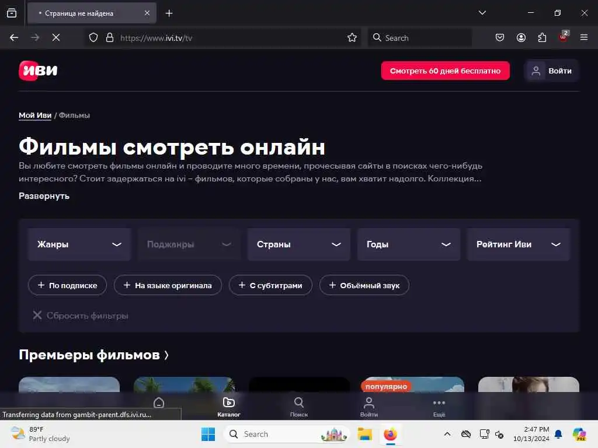
Task: Select Ещё in bottom navigation
Action: [439, 407]
